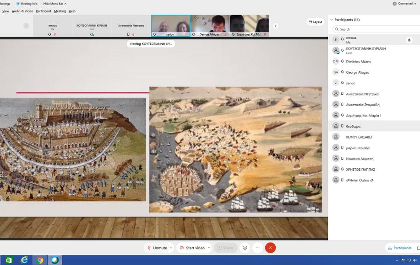Click the DM avatar for Dimitrios Makris

click(x=336, y=61)
